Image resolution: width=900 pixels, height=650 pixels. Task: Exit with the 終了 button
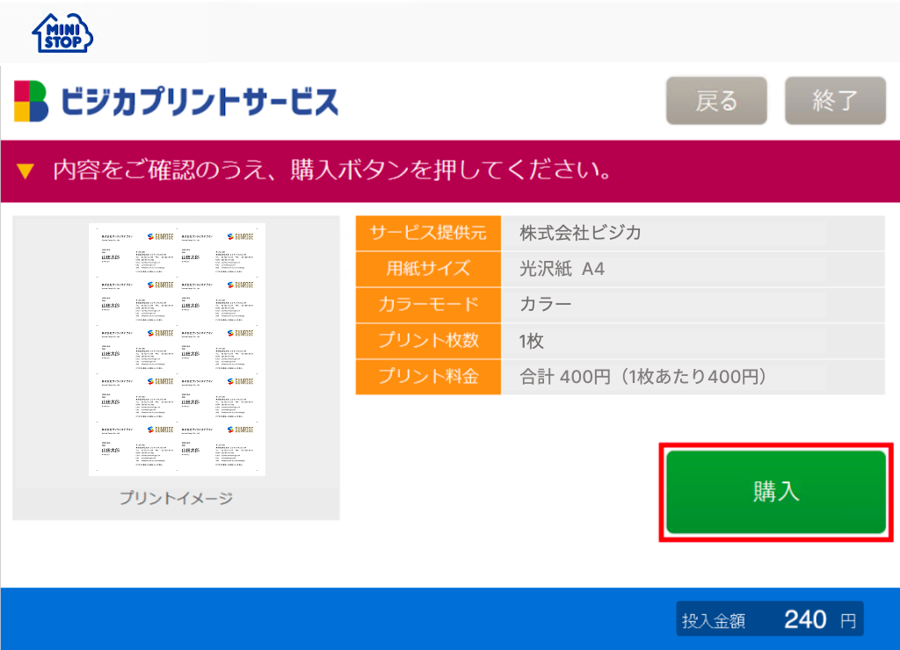835,101
